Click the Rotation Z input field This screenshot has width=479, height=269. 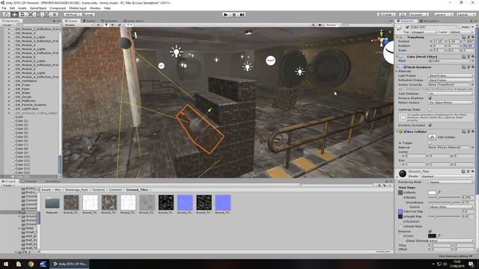[469, 46]
